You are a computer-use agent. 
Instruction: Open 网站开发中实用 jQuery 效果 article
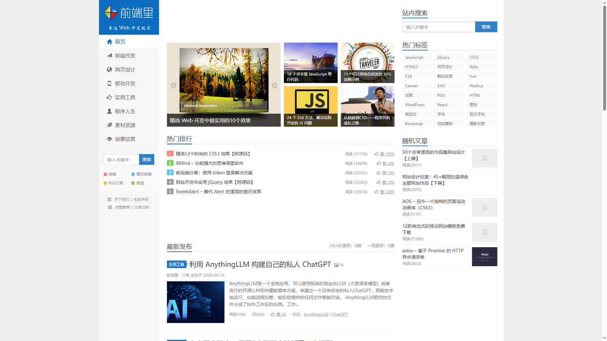215,182
